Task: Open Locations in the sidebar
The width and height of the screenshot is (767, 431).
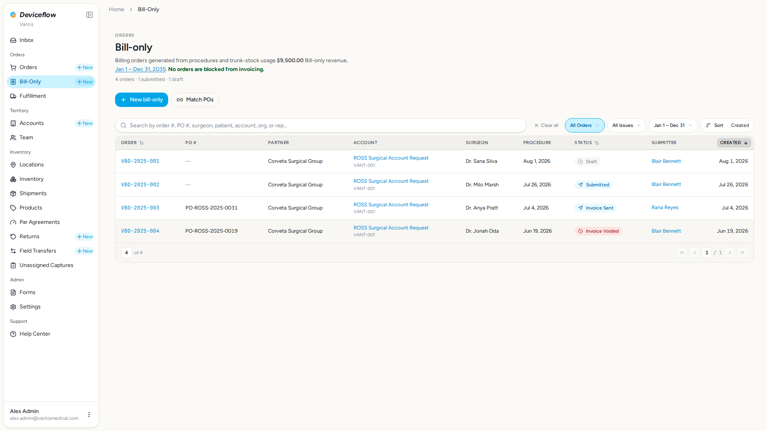Action: 51,165
